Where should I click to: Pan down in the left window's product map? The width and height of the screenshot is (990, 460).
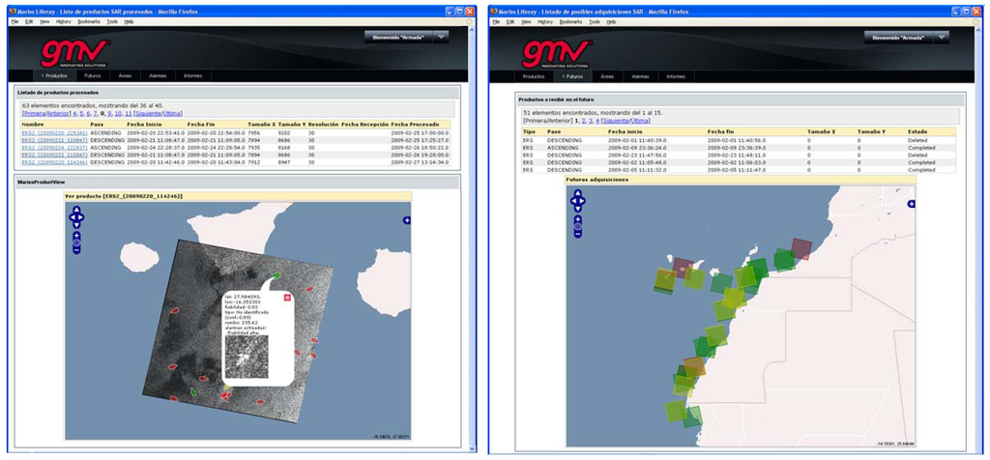76,224
